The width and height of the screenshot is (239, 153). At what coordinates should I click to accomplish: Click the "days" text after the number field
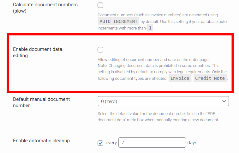tap(192, 143)
